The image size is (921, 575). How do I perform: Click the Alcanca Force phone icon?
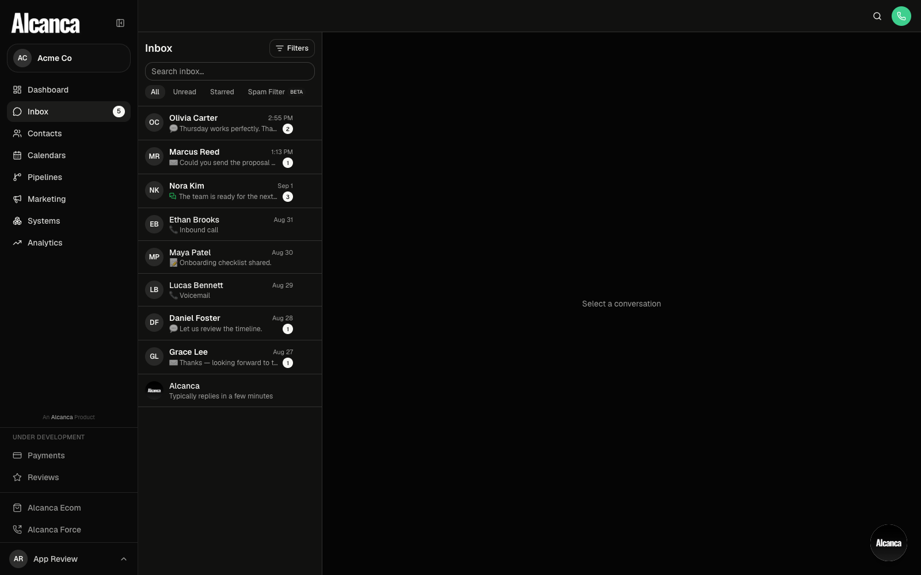(x=17, y=530)
